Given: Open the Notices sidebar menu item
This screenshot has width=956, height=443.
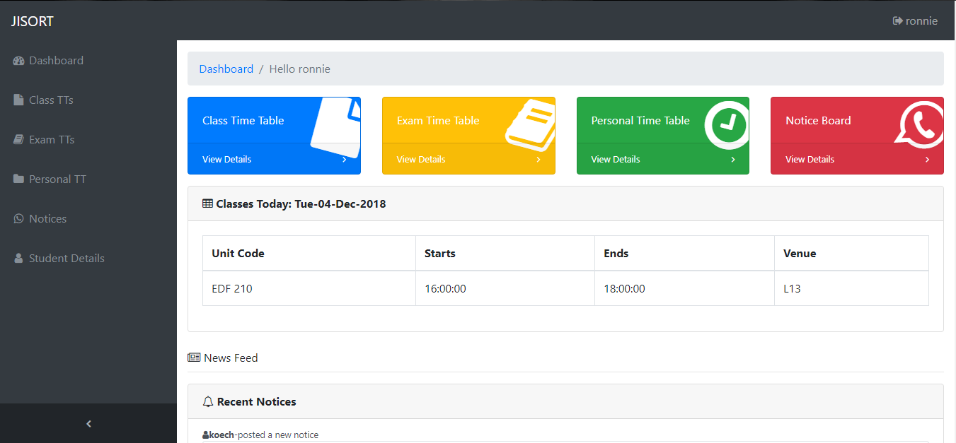Looking at the screenshot, I should 47,219.
